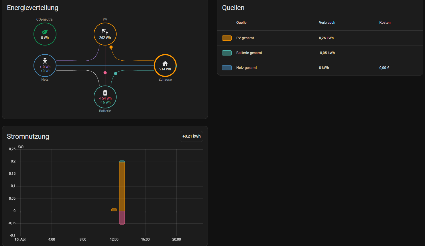Select the Batterie gesamt source row
The image size is (425, 246).
(249, 53)
